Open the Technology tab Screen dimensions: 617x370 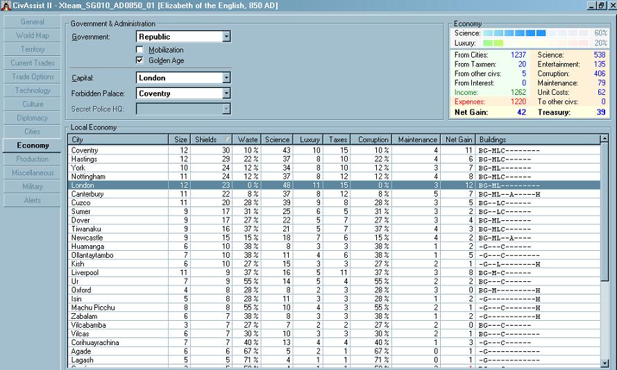[32, 91]
